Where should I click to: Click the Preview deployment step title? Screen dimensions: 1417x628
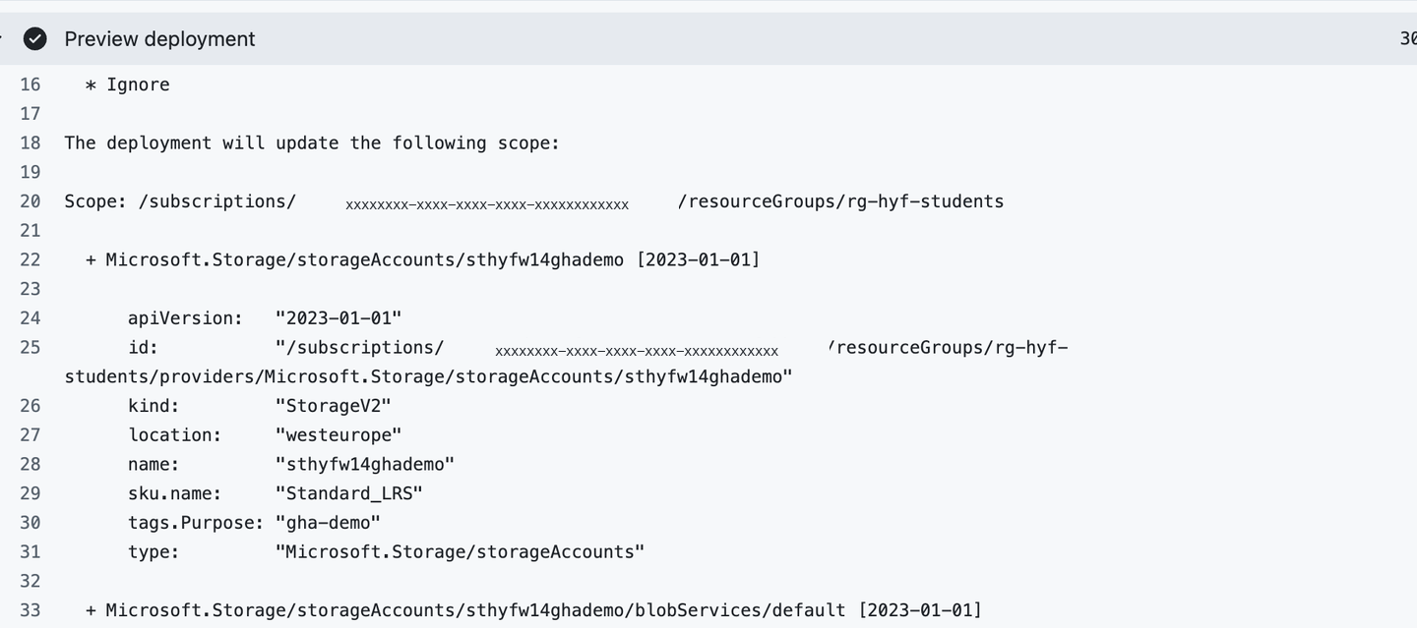coord(159,38)
